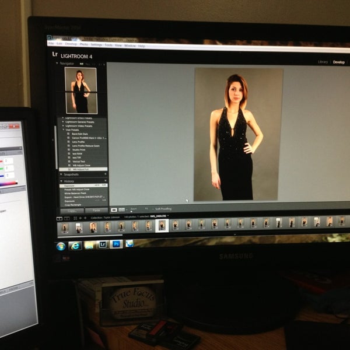Switch to the Library module

(x=323, y=61)
